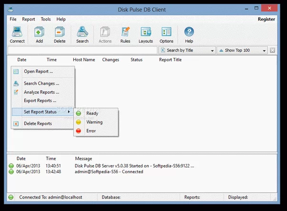287x211 pixels.
Task: Open the Report menu
Action: point(29,19)
